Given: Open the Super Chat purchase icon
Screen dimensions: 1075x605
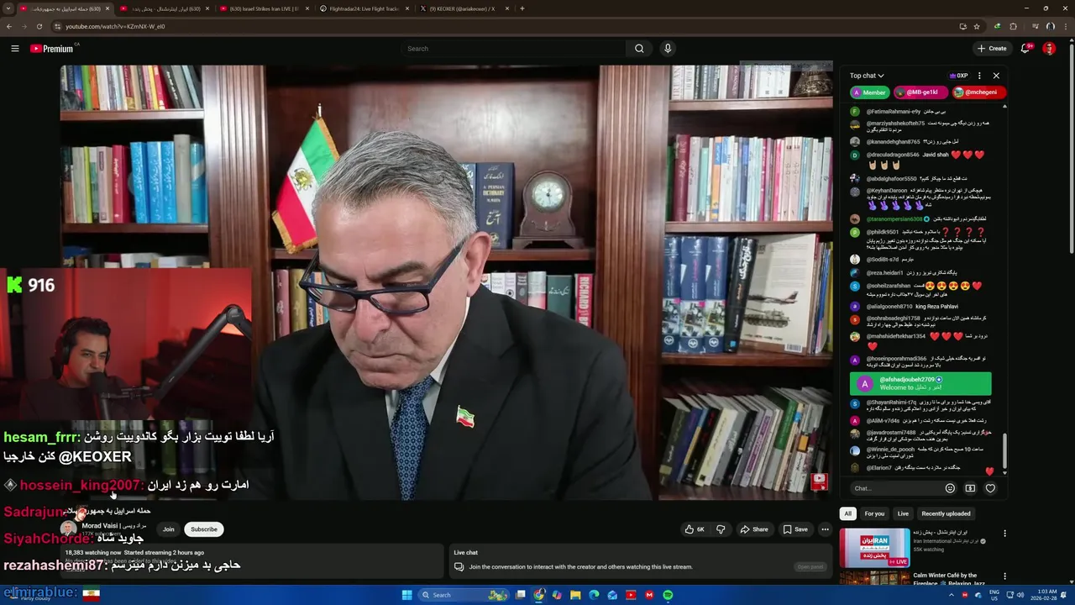Looking at the screenshot, I should coord(970,488).
